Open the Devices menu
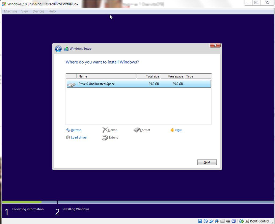Viewport: 275px width, 224px height. 38,11
